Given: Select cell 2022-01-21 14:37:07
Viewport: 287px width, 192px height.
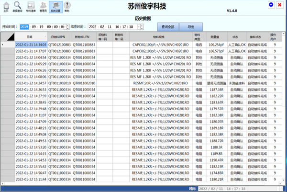Looking at the screenshot, I should 31,51.
